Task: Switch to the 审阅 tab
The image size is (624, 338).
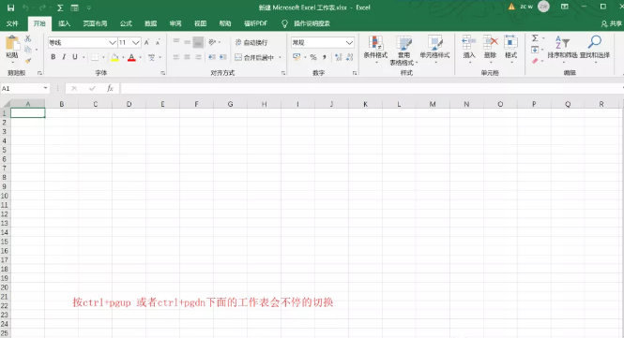Action: pyautogui.click(x=175, y=23)
